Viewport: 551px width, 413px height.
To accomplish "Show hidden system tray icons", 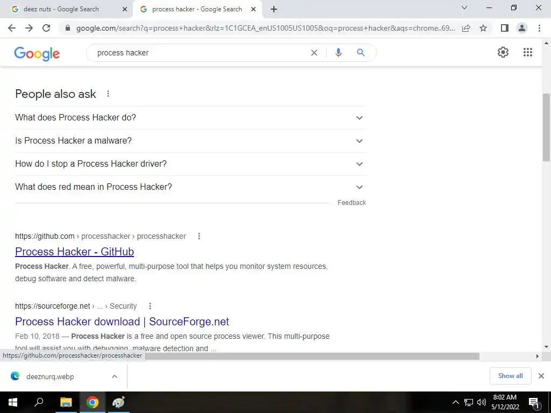I will (x=455, y=402).
